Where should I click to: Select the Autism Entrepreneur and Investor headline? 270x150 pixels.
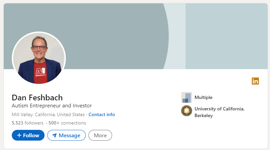(52, 106)
